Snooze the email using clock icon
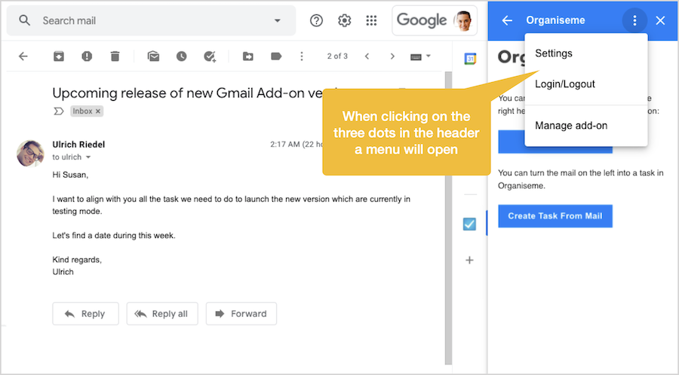679x375 pixels. click(x=181, y=56)
